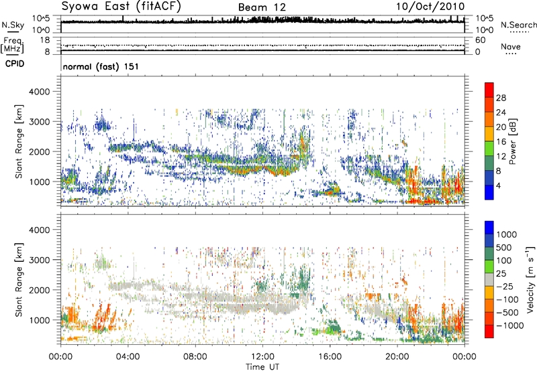Click the 'Velocity [m s-1]' colorbar title
This screenshot has width=537, height=371.
click(530, 279)
